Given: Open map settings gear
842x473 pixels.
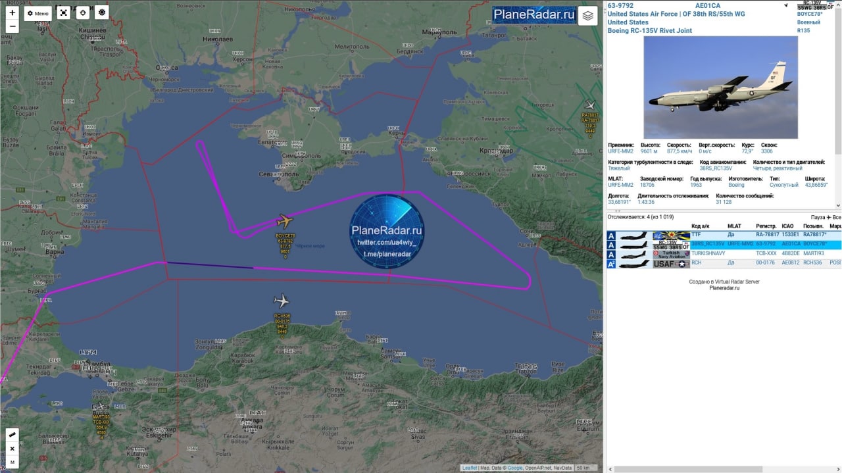Looking at the screenshot, I should click(102, 12).
